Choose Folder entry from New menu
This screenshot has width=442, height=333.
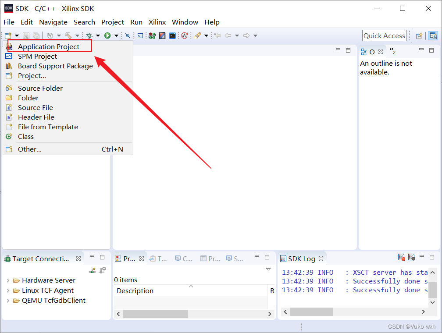point(68,98)
